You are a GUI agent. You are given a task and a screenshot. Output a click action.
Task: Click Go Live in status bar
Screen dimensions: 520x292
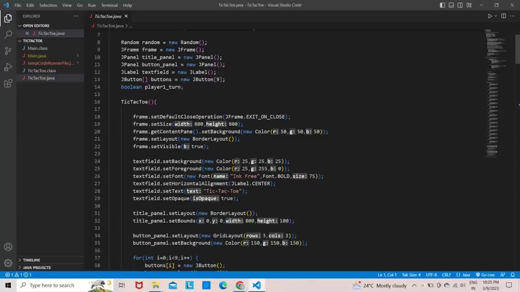pyautogui.click(x=485, y=275)
